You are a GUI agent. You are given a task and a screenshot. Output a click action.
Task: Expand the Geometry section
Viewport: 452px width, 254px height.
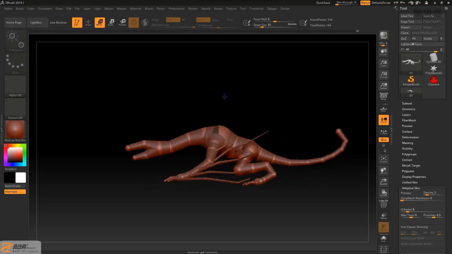408,109
